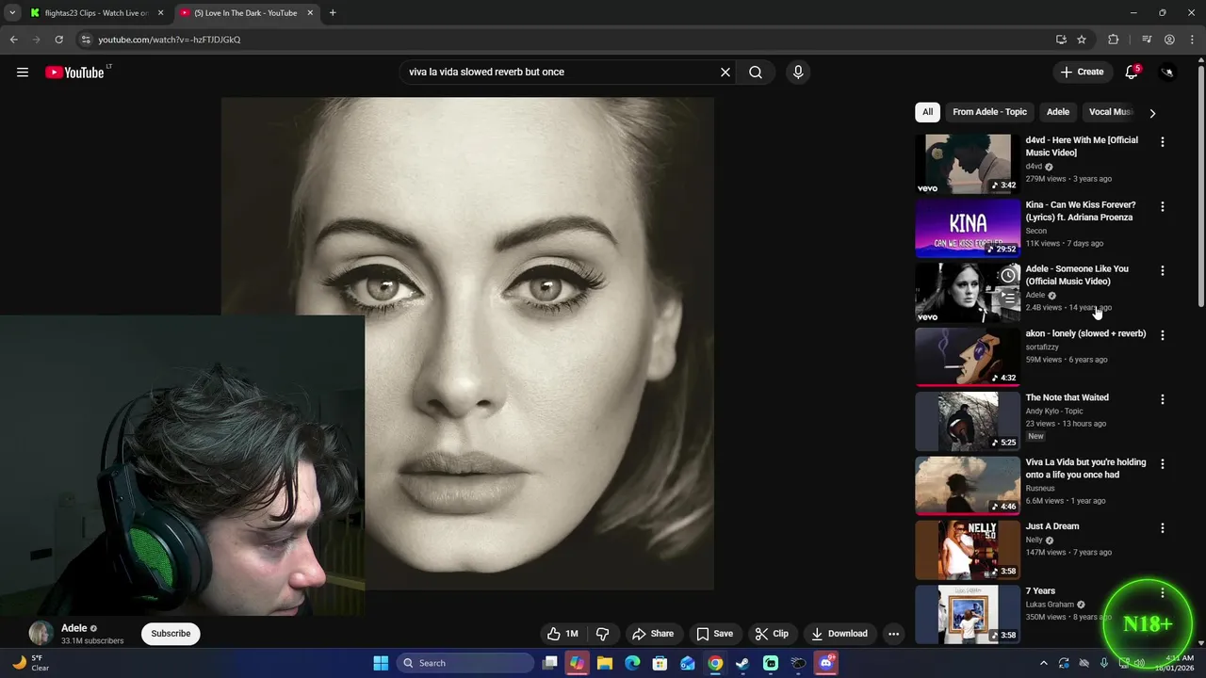Click the Clip button
Image resolution: width=1206 pixels, height=678 pixels.
coord(772,634)
